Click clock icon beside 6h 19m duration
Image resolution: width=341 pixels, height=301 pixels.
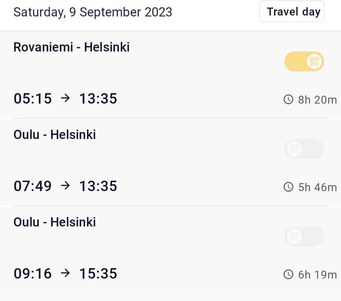[289, 275]
